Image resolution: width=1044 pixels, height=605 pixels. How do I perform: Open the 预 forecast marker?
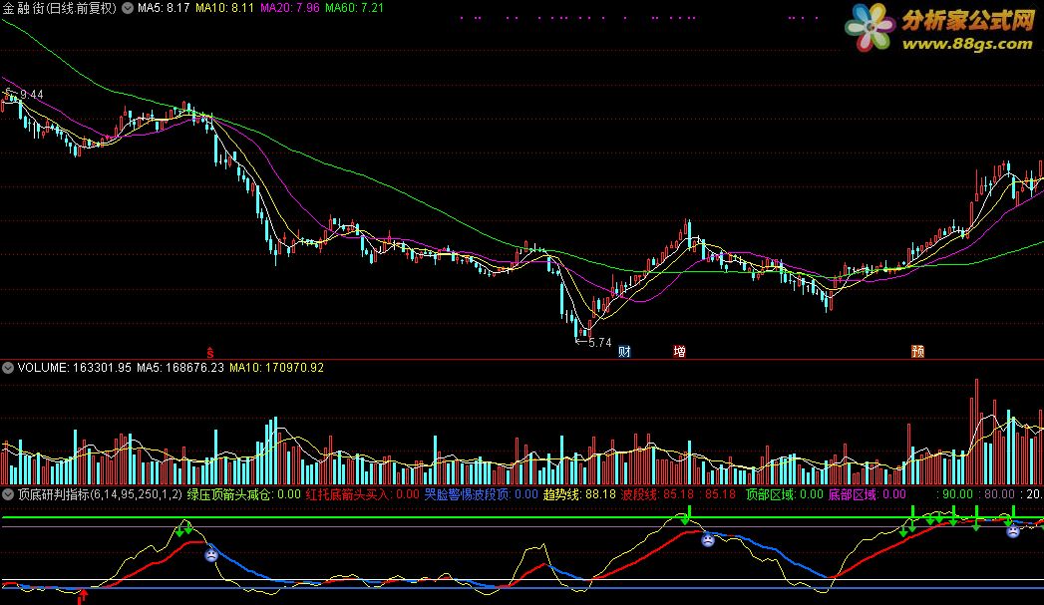pos(917,352)
